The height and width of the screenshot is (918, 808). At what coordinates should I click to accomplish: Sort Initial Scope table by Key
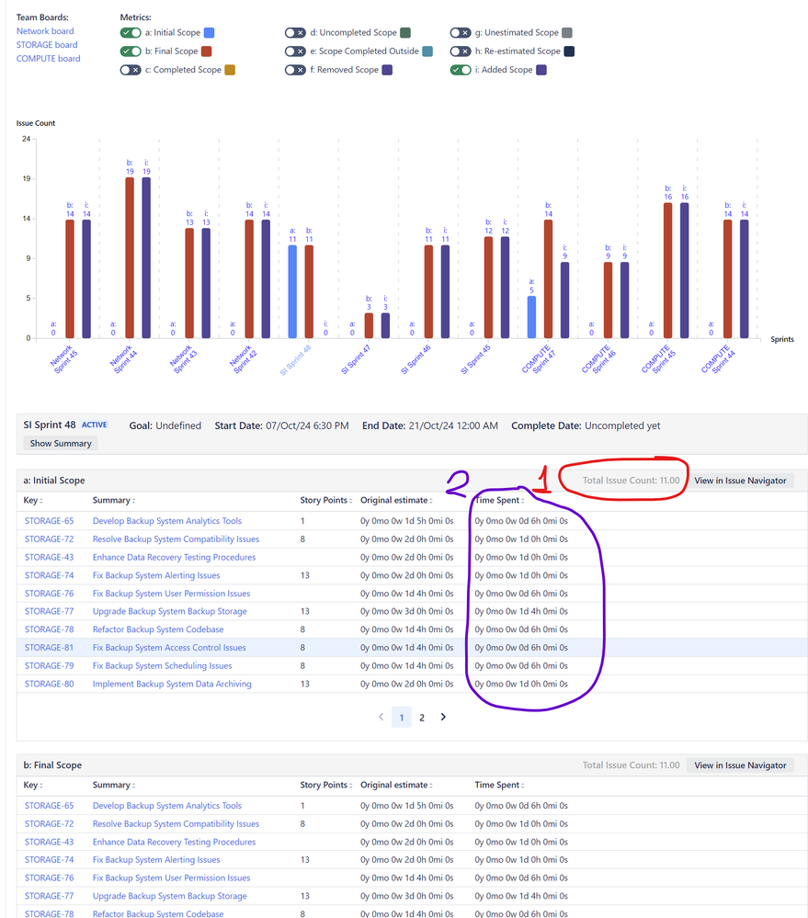(33, 500)
